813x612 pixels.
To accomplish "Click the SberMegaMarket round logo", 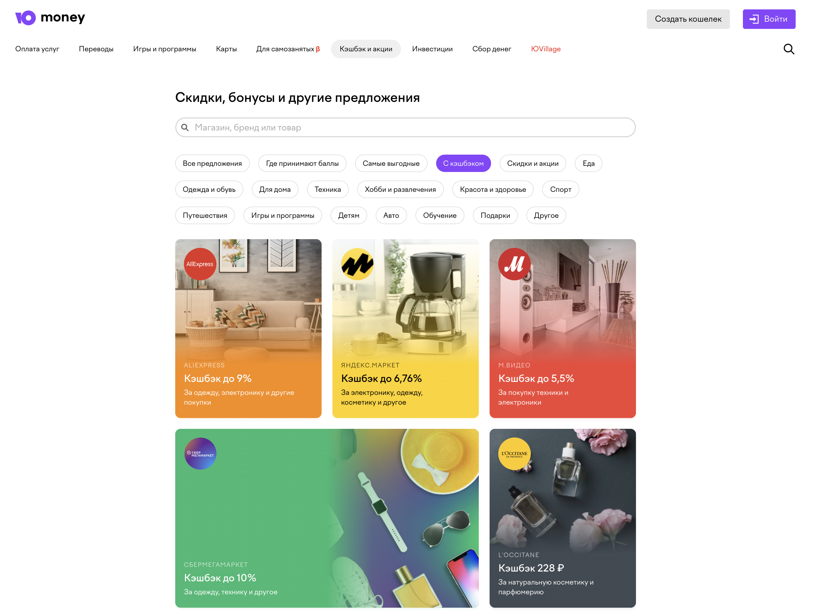I will coord(200,453).
